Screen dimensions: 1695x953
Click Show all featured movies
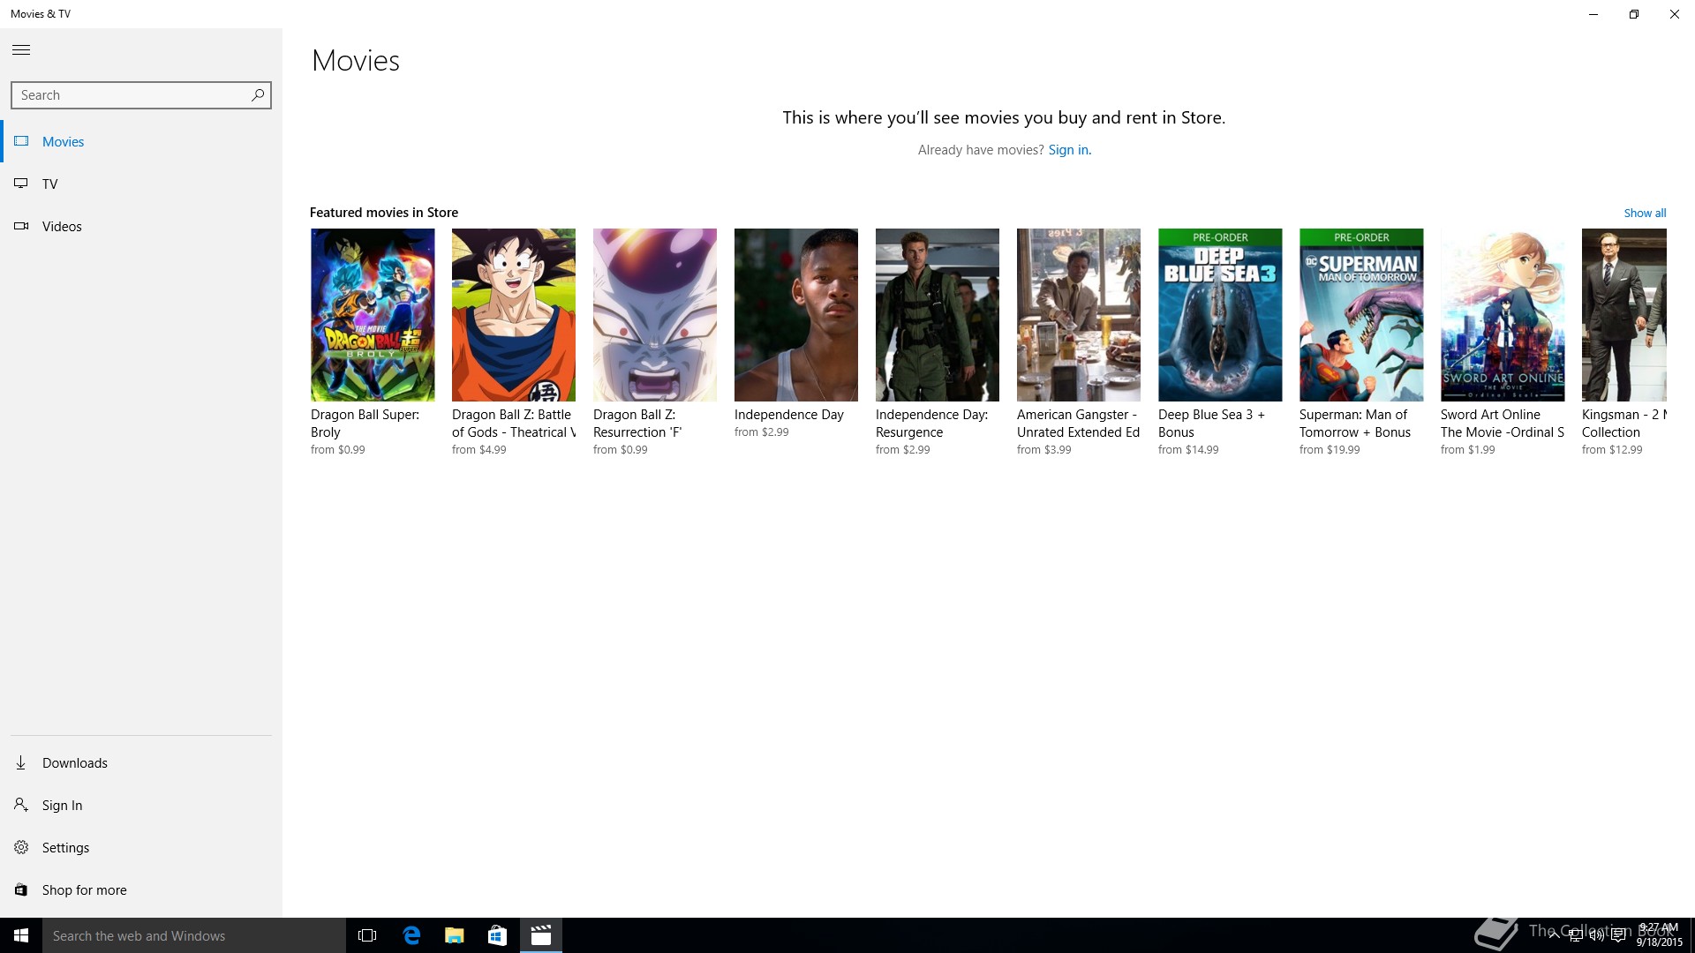tap(1645, 213)
